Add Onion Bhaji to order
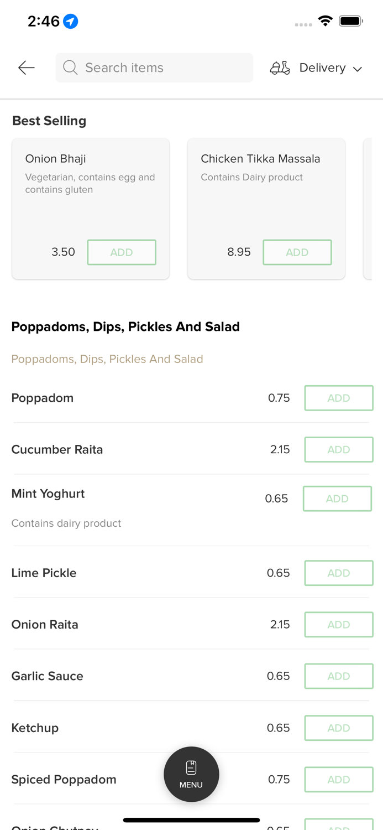Image resolution: width=383 pixels, height=830 pixels. [122, 252]
